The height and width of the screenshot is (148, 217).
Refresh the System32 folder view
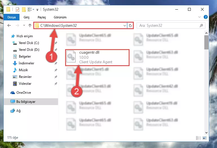click(130, 25)
